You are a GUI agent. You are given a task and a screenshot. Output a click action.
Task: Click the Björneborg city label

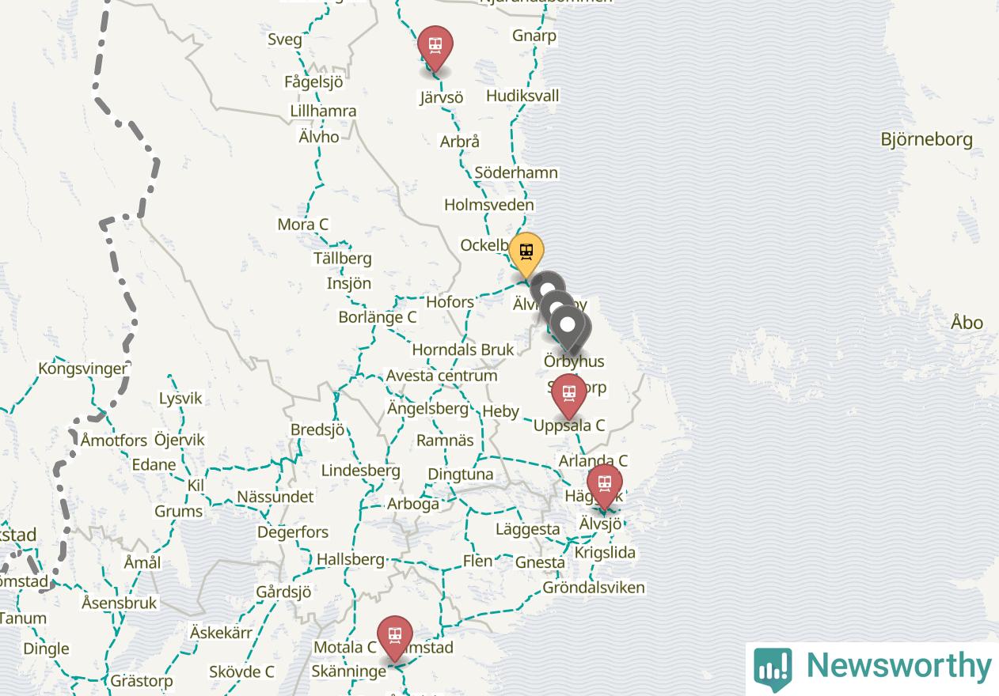[x=927, y=139]
